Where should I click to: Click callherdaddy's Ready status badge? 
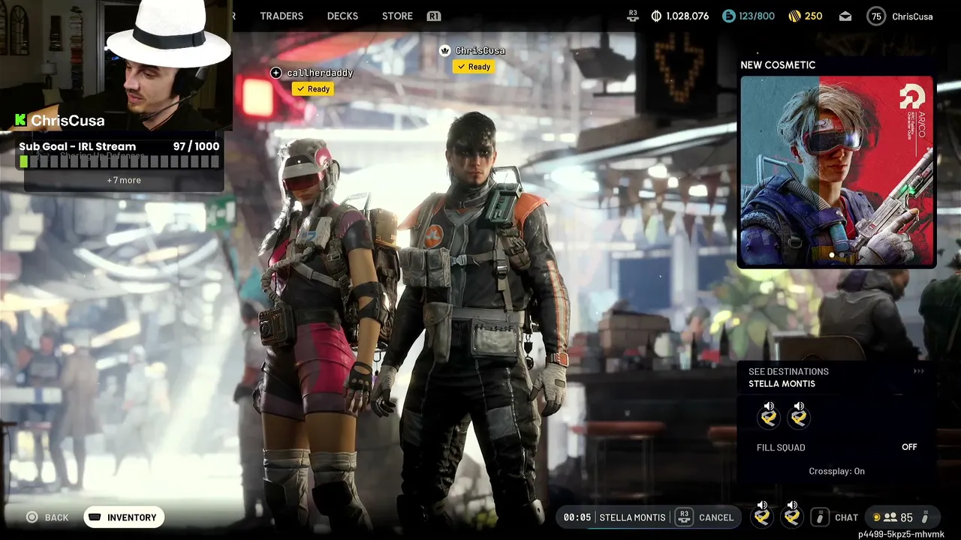click(x=313, y=88)
